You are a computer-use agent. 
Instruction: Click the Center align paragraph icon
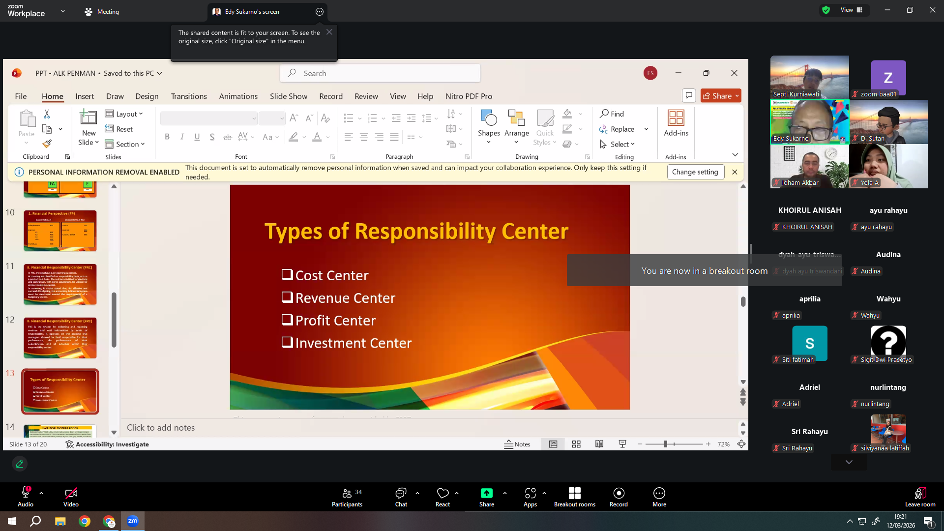(x=364, y=137)
